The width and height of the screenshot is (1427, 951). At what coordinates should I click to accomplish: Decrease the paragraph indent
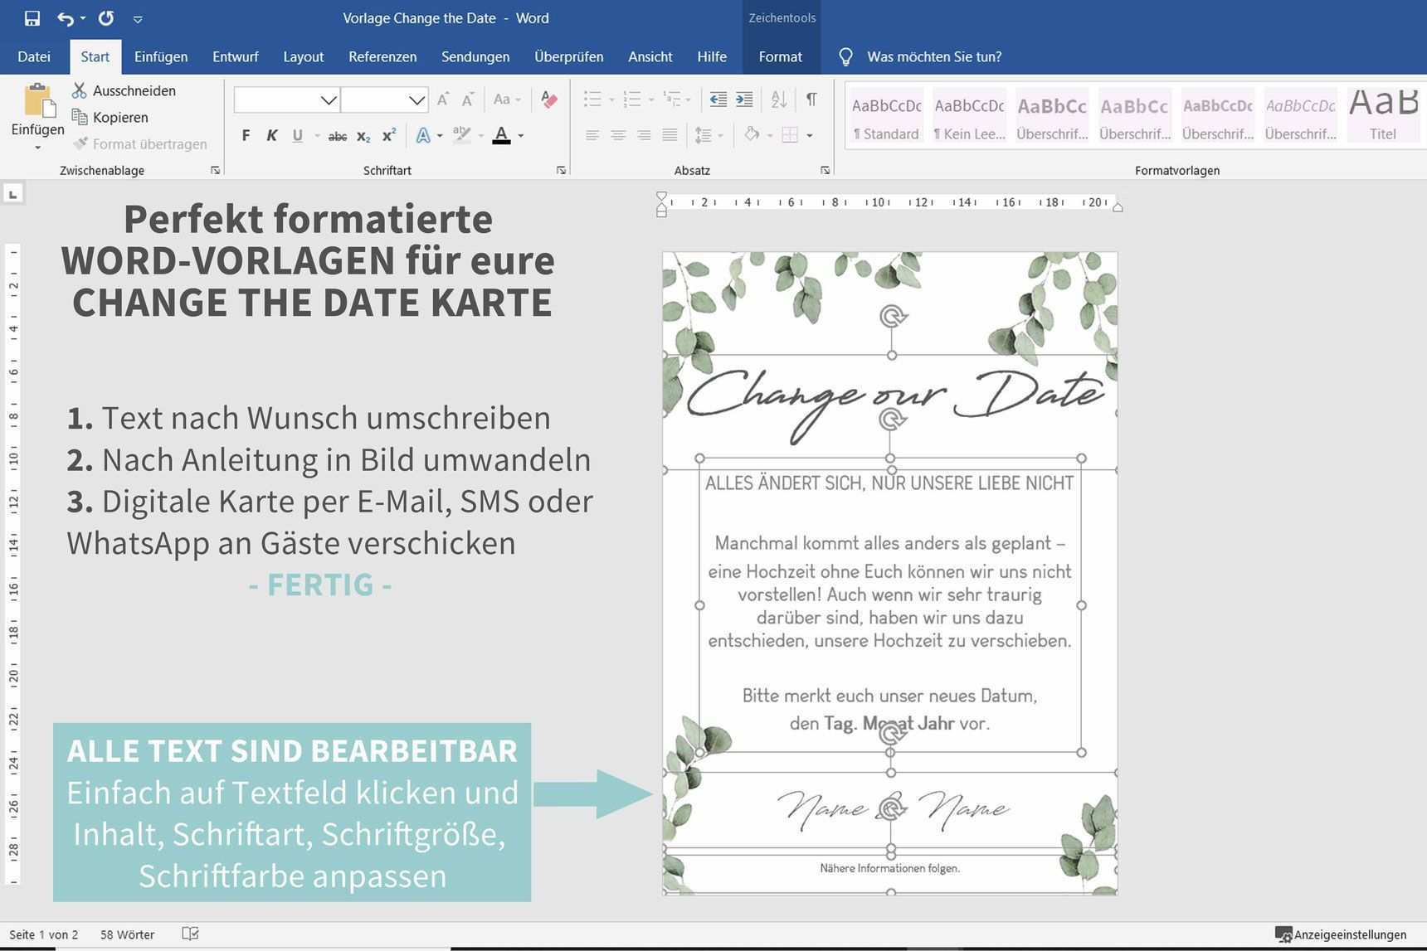(718, 99)
